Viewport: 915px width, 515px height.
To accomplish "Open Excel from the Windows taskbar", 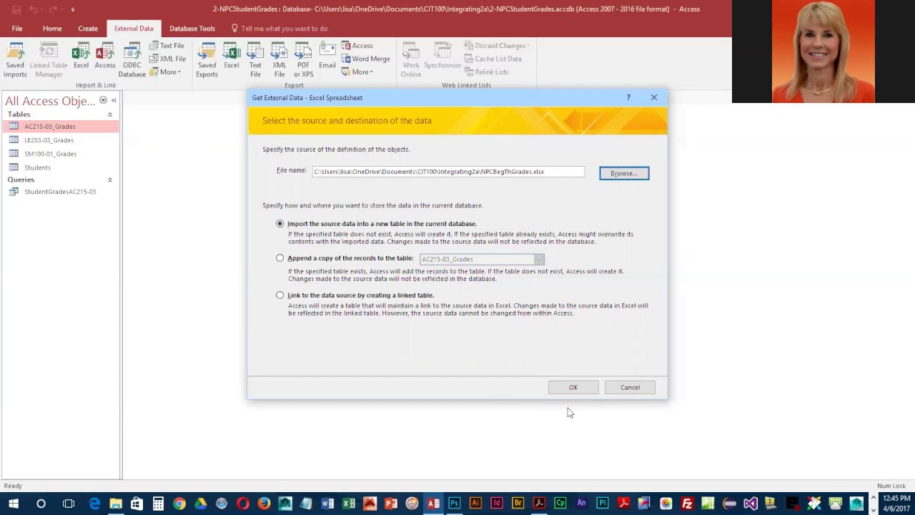I will tap(349, 504).
